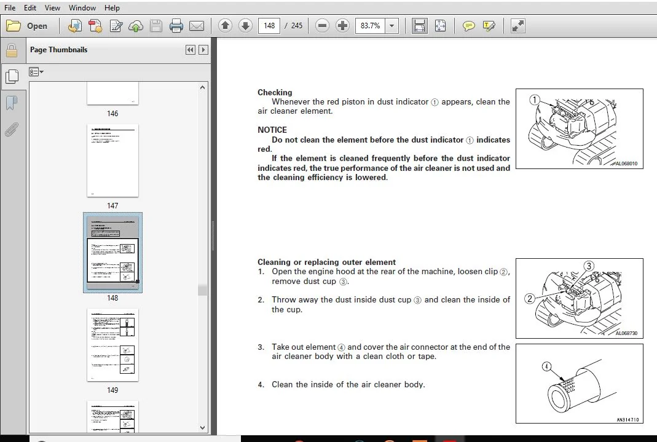Click the '146' label under the thumbnail
657x442 pixels.
click(x=112, y=114)
